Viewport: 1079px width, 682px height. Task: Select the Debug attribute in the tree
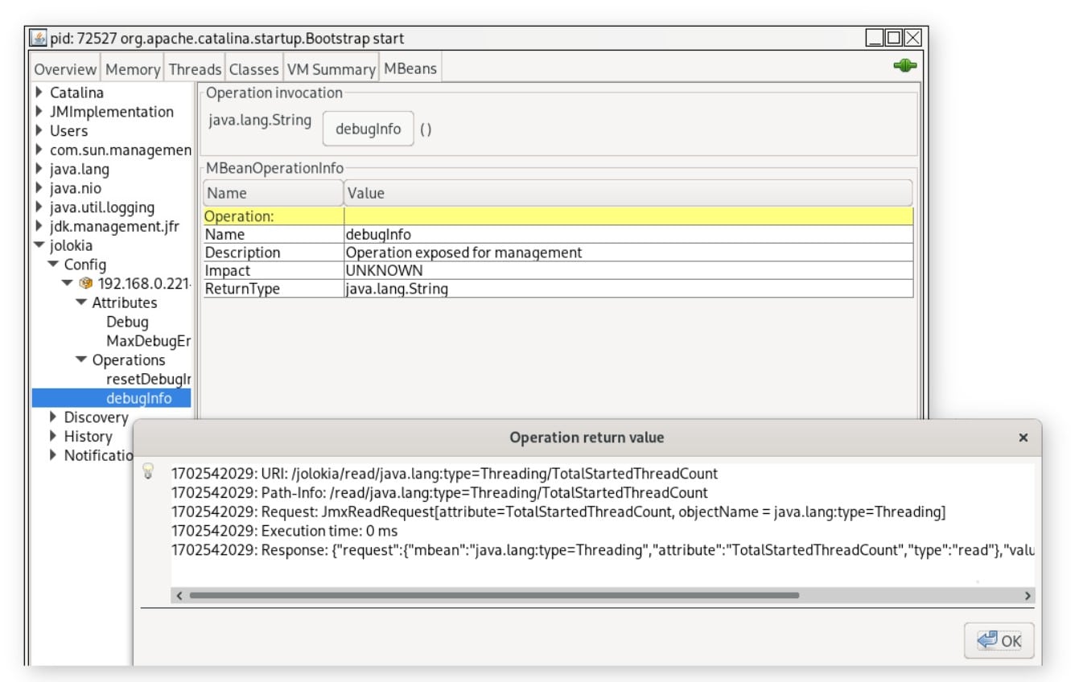(x=127, y=322)
